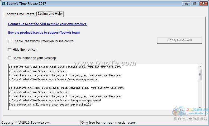Enable Password Protection for the control checkbox

tap(9, 41)
